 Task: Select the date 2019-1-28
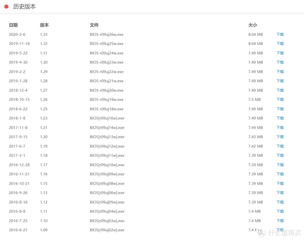[18, 81]
